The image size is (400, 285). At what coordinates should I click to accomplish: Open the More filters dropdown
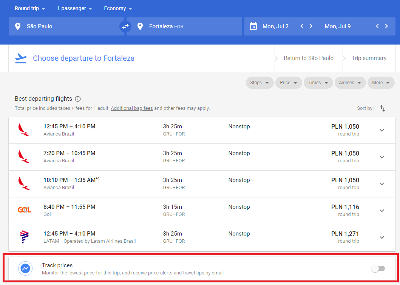(x=381, y=83)
